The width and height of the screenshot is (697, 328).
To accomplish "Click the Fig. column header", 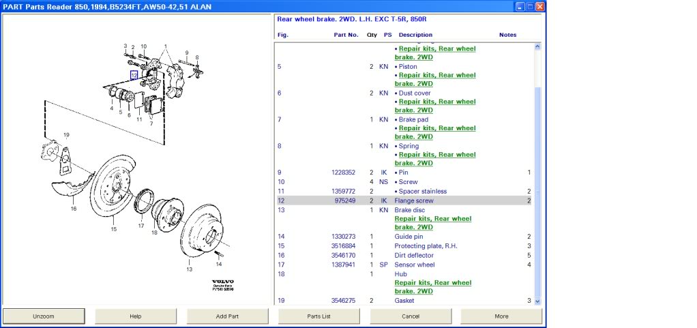I will (283, 35).
